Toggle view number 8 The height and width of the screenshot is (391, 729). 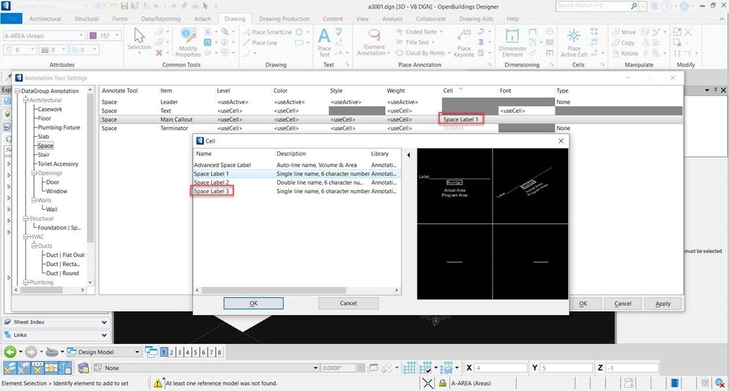219,352
